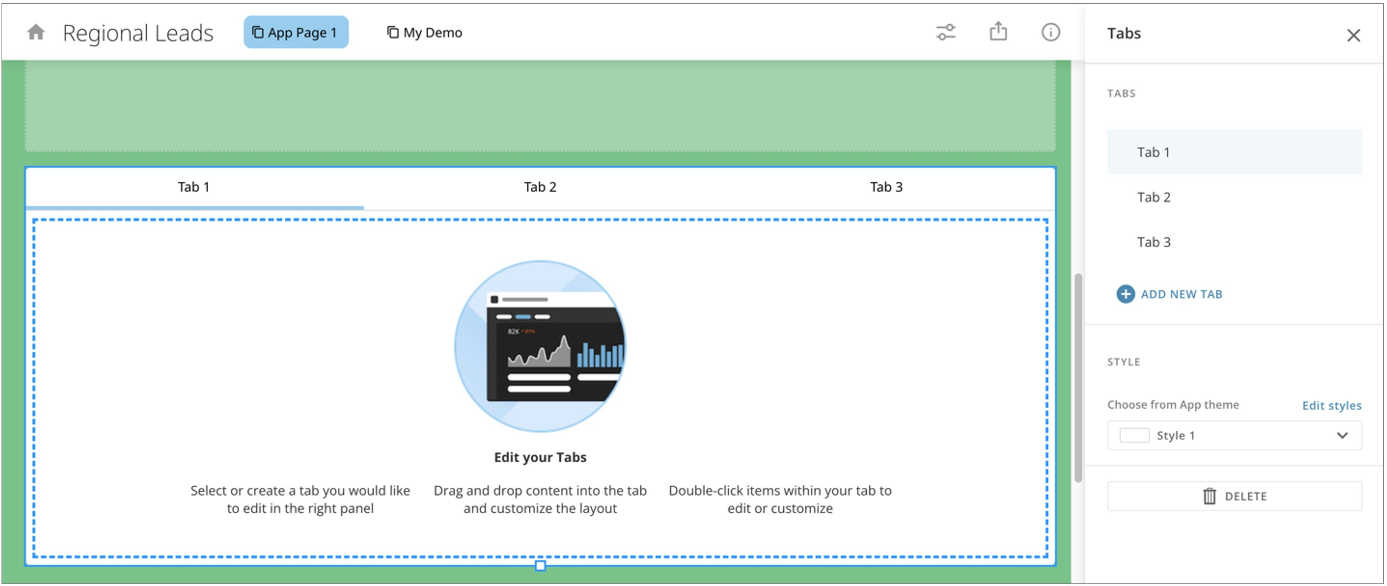Click the color swatch next to Style 1
This screenshot has width=1387, height=586.
pyautogui.click(x=1134, y=435)
